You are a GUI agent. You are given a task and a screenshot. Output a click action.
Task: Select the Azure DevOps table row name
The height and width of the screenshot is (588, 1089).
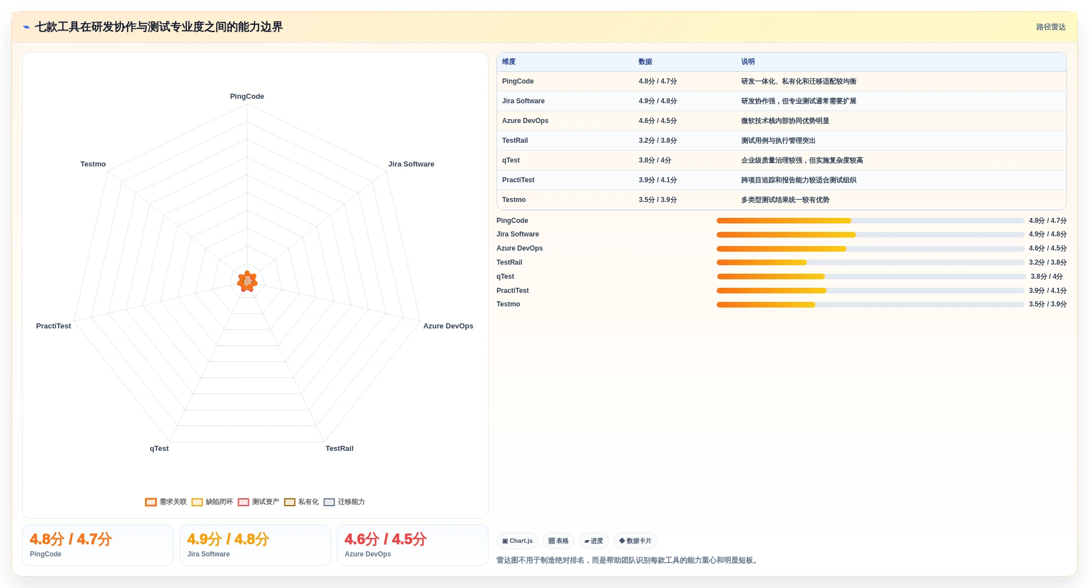[525, 121]
